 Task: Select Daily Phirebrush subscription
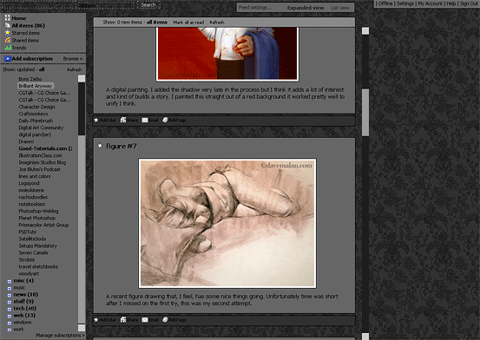click(x=36, y=121)
